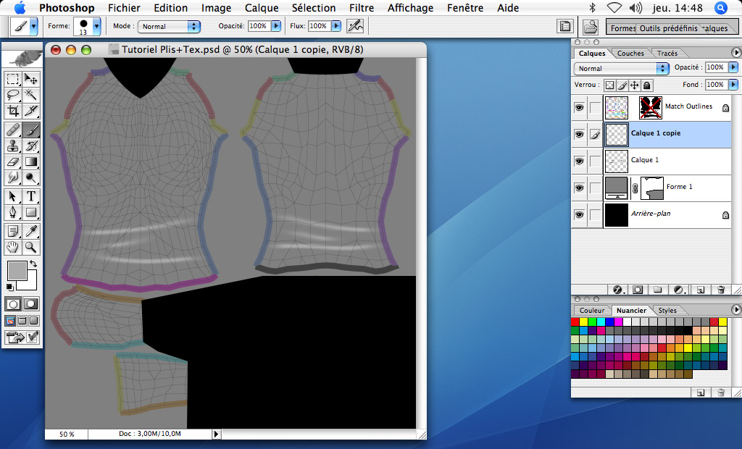The image size is (742, 449).
Task: Select the Hand tool
Action: (13, 247)
